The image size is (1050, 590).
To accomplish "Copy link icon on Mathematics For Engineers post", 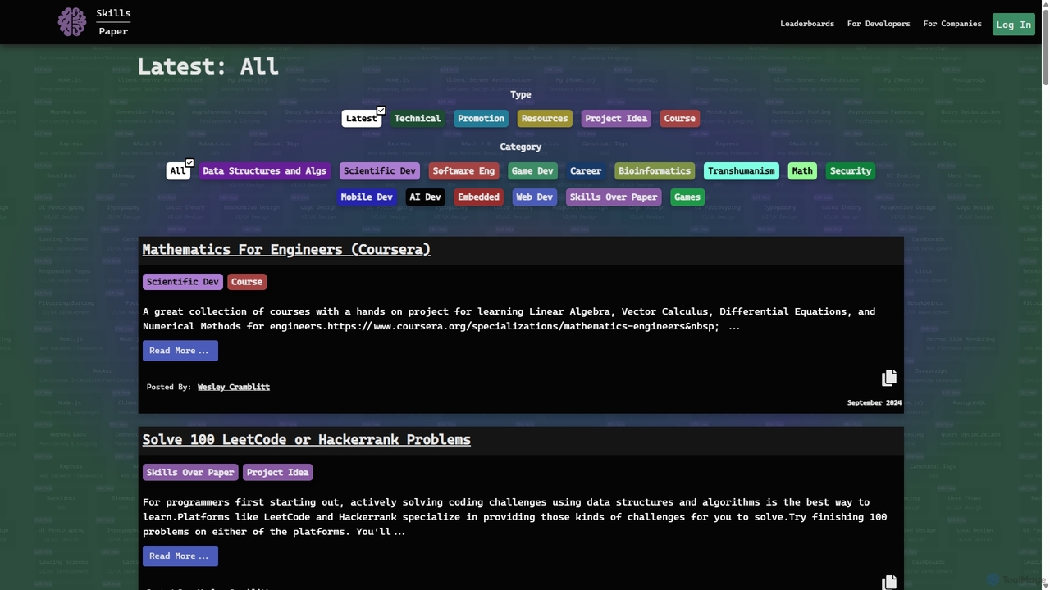I will pos(889,378).
